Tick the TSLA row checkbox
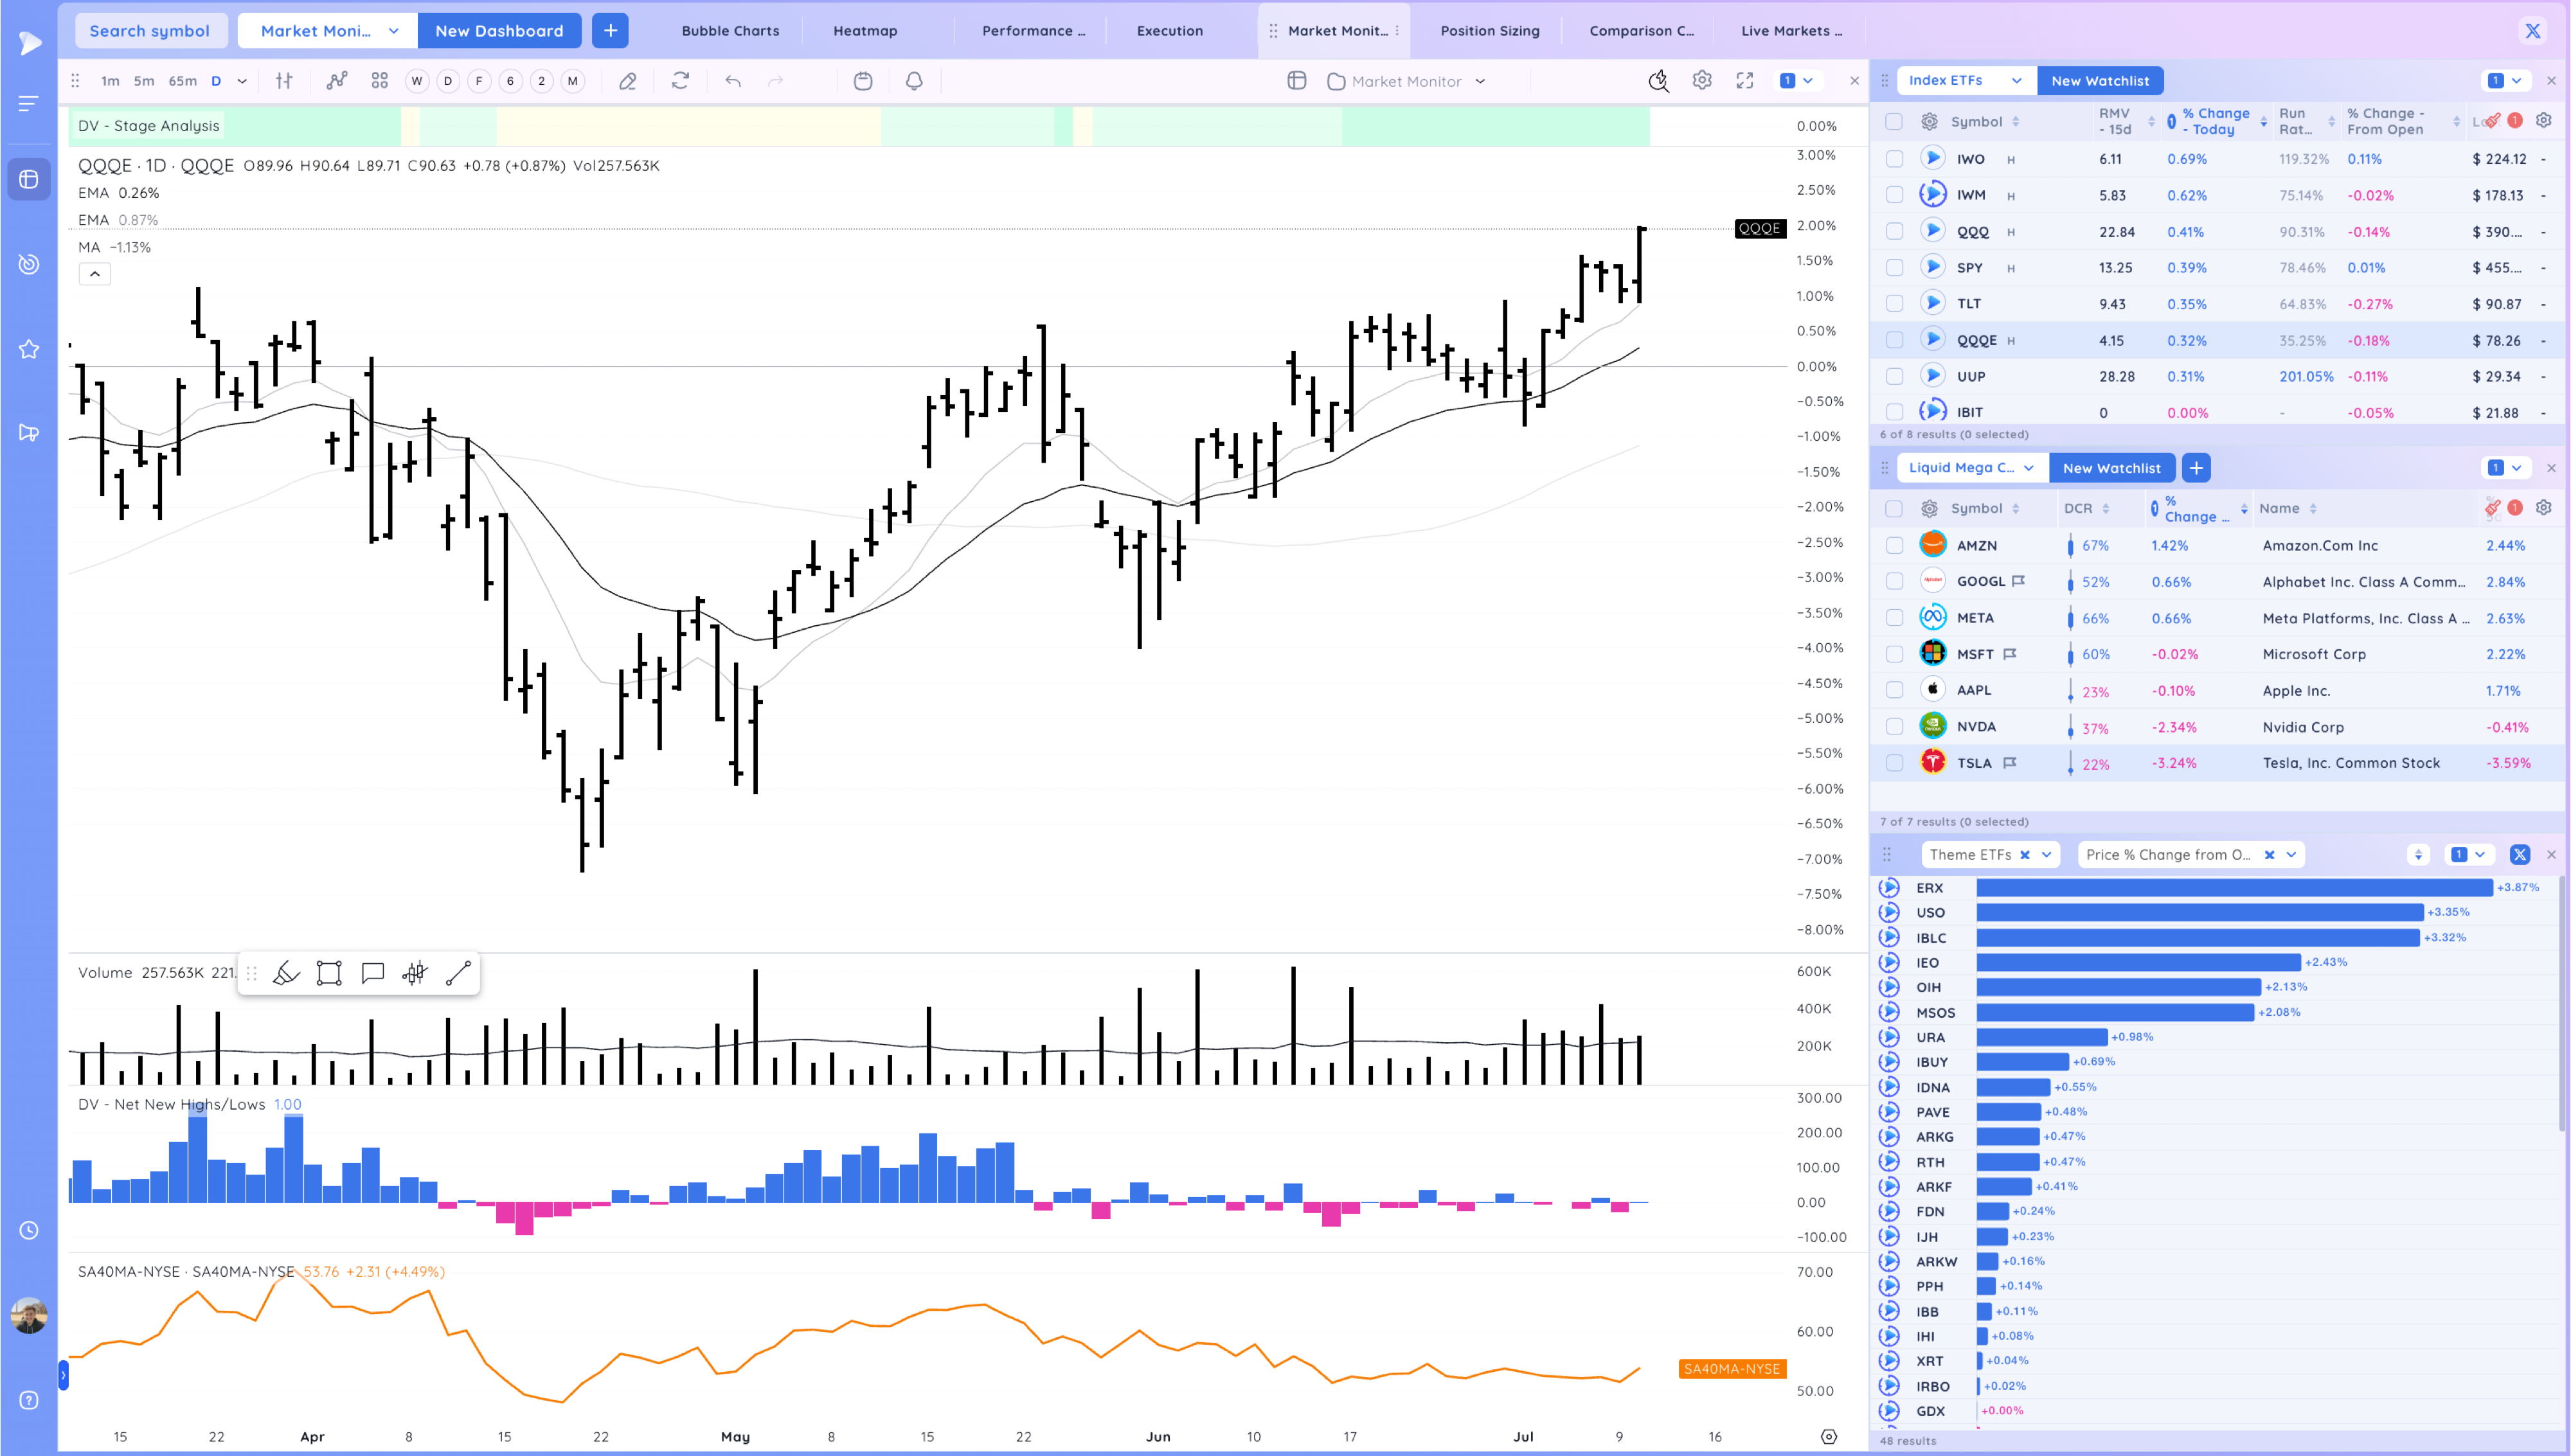Image resolution: width=2571 pixels, height=1456 pixels. point(1894,763)
